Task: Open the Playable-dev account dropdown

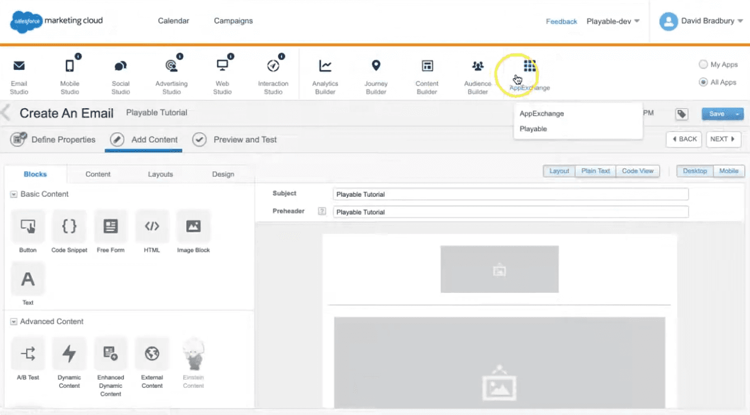Action: [613, 21]
